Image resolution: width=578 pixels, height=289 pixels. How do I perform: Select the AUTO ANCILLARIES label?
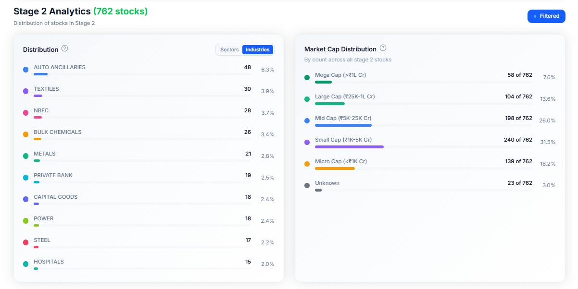click(60, 67)
